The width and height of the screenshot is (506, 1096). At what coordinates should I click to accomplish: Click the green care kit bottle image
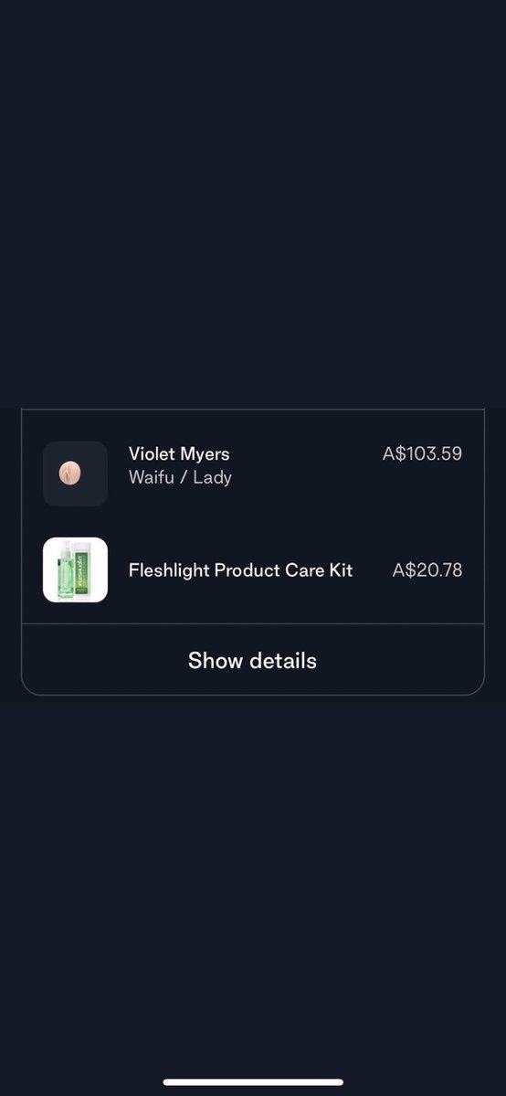click(75, 569)
